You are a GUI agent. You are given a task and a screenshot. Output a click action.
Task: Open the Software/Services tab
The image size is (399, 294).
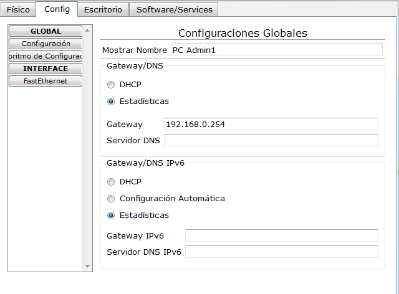pyautogui.click(x=175, y=9)
